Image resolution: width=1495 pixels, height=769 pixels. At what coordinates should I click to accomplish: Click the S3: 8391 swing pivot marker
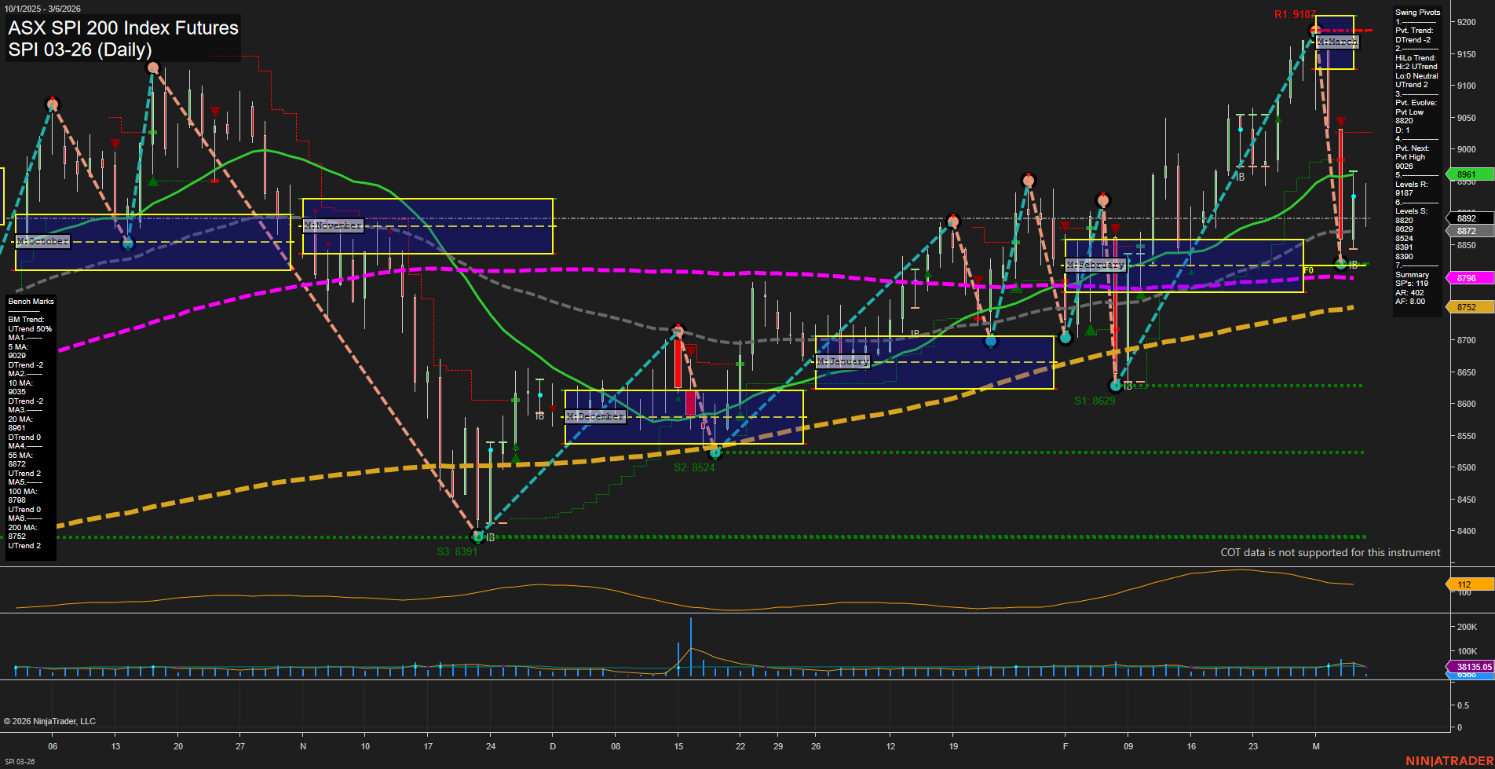(x=458, y=550)
